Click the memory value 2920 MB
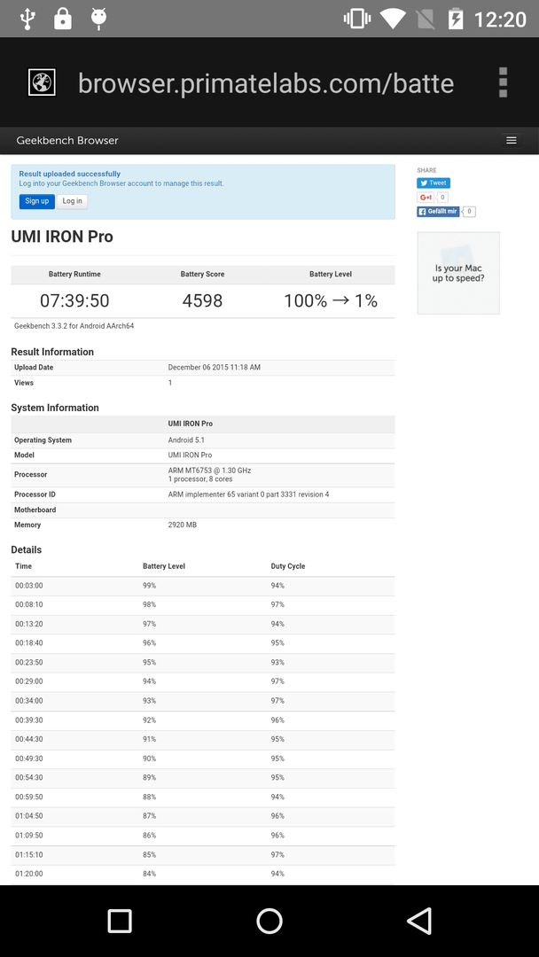539x957 pixels. 183,525
